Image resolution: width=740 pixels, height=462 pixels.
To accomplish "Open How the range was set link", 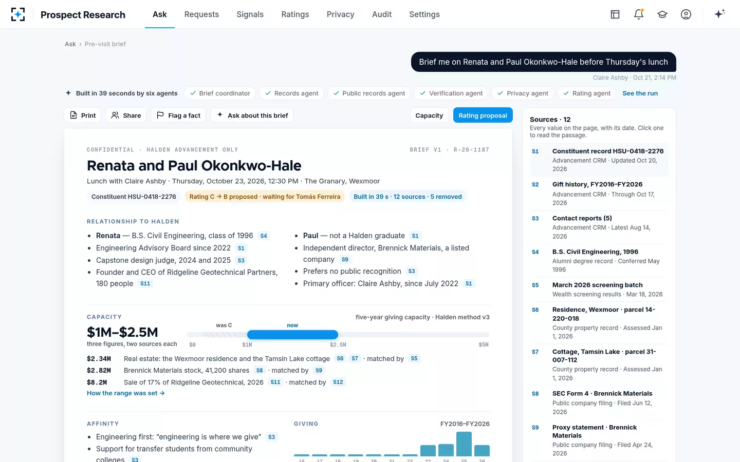I will pyautogui.click(x=126, y=393).
